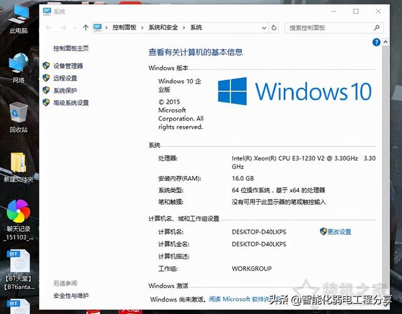
Task: Click the search magnifier icon
Action: [376, 28]
